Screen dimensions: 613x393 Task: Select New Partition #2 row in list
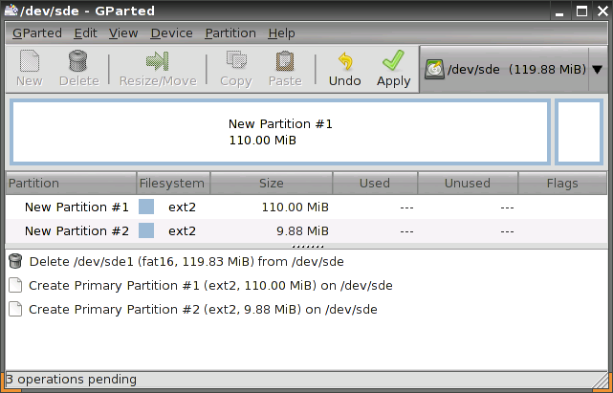(77, 230)
